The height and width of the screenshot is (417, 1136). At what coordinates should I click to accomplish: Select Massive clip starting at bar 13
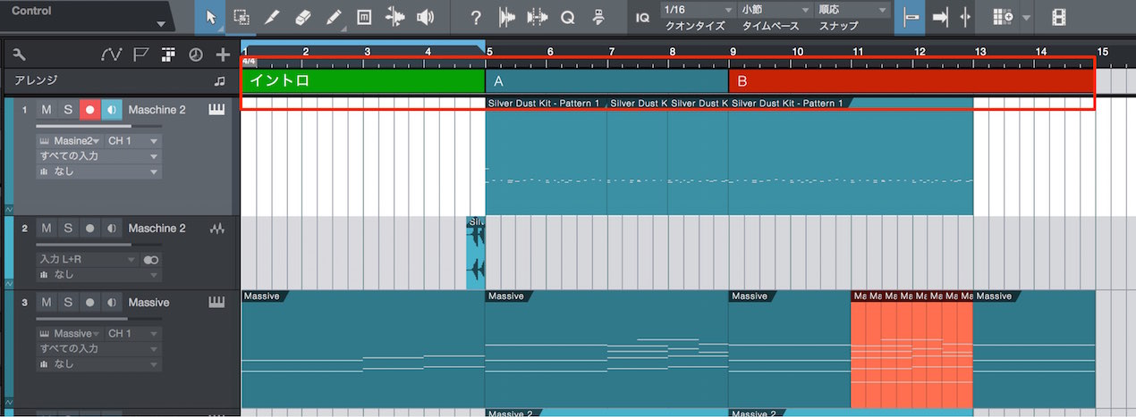coord(1034,348)
